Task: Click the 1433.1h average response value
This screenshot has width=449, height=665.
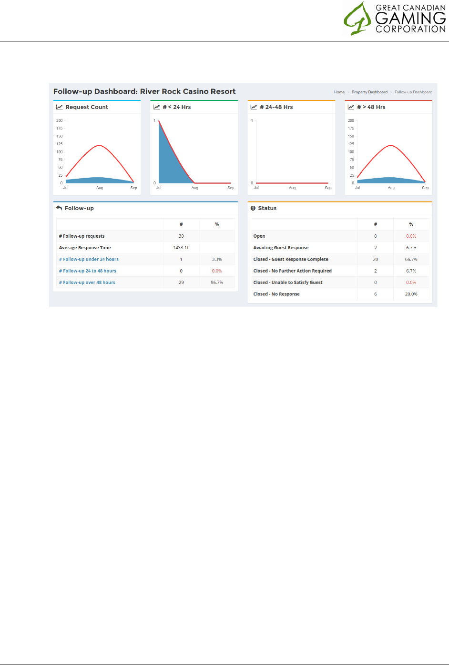Action: click(x=181, y=248)
